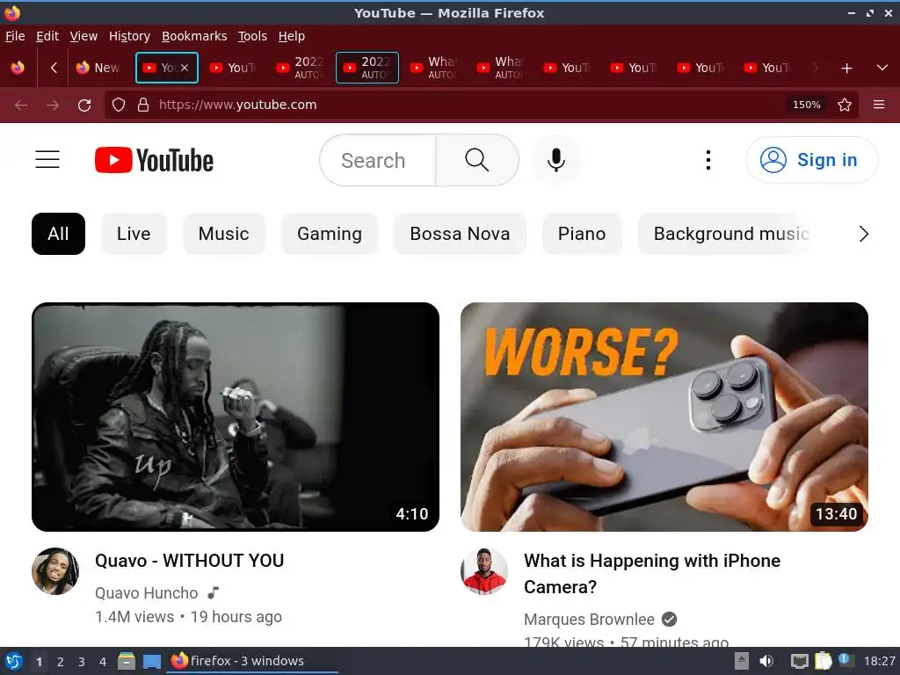Select the Live filter chip
The image size is (900, 675).
click(x=134, y=234)
